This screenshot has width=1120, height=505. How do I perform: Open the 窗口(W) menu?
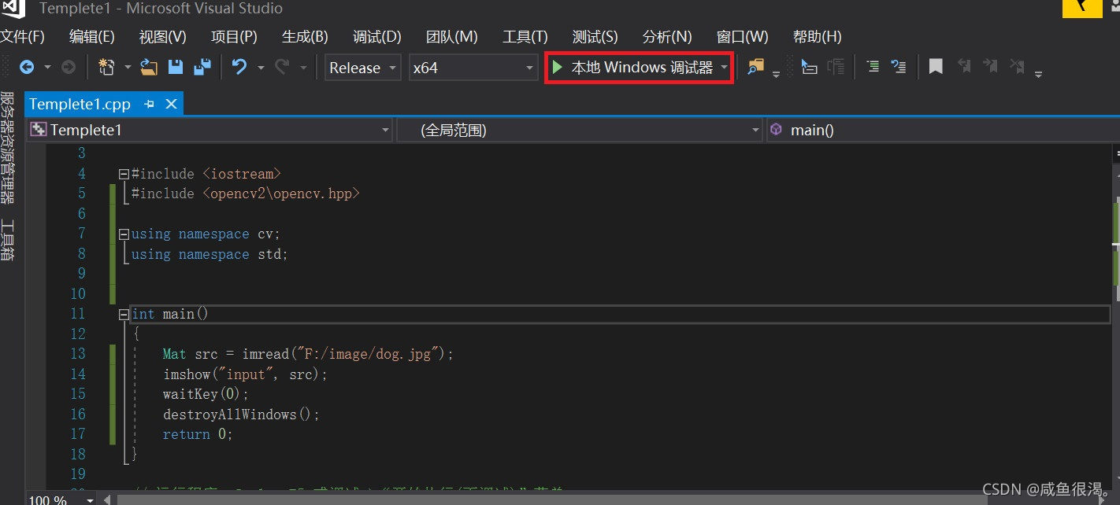click(x=743, y=37)
